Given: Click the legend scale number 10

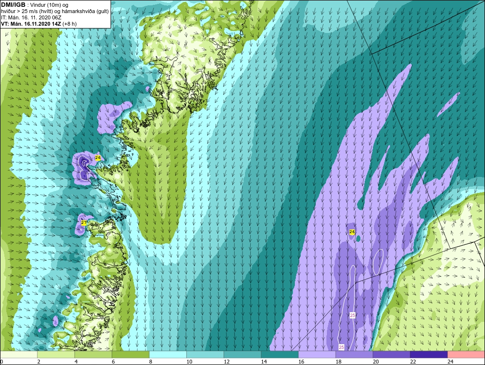Looking at the screenshot, I should [189, 362].
